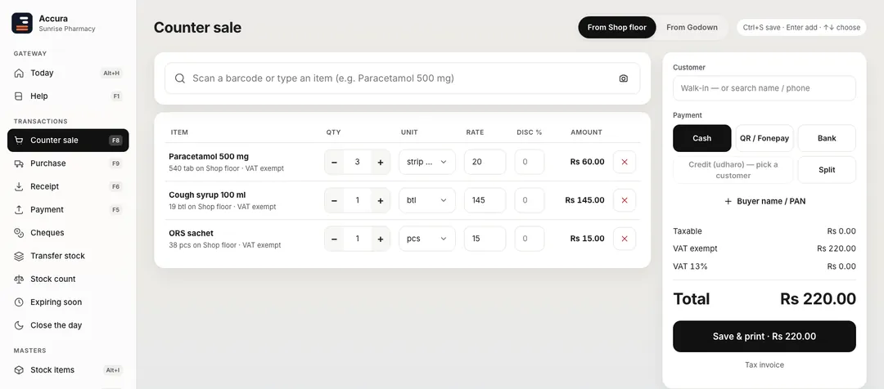
Task: Click the keyboard shortcuts hint pill
Action: [801, 27]
